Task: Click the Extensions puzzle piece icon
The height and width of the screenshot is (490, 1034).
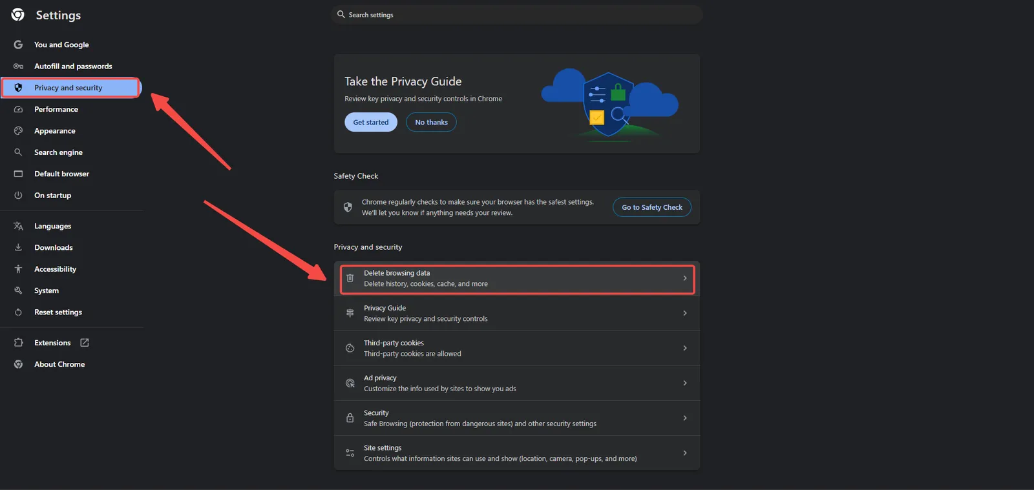Action: 18,343
